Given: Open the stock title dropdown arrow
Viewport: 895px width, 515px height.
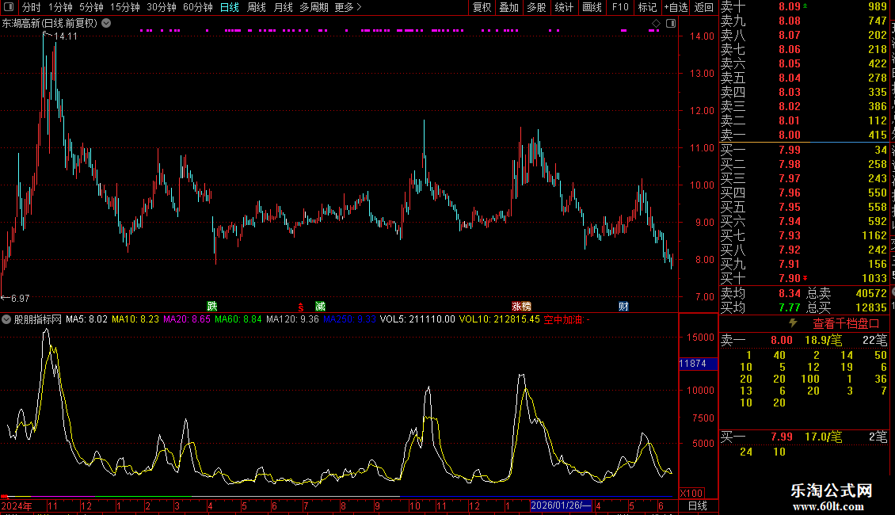Looking at the screenshot, I should coord(106,23).
